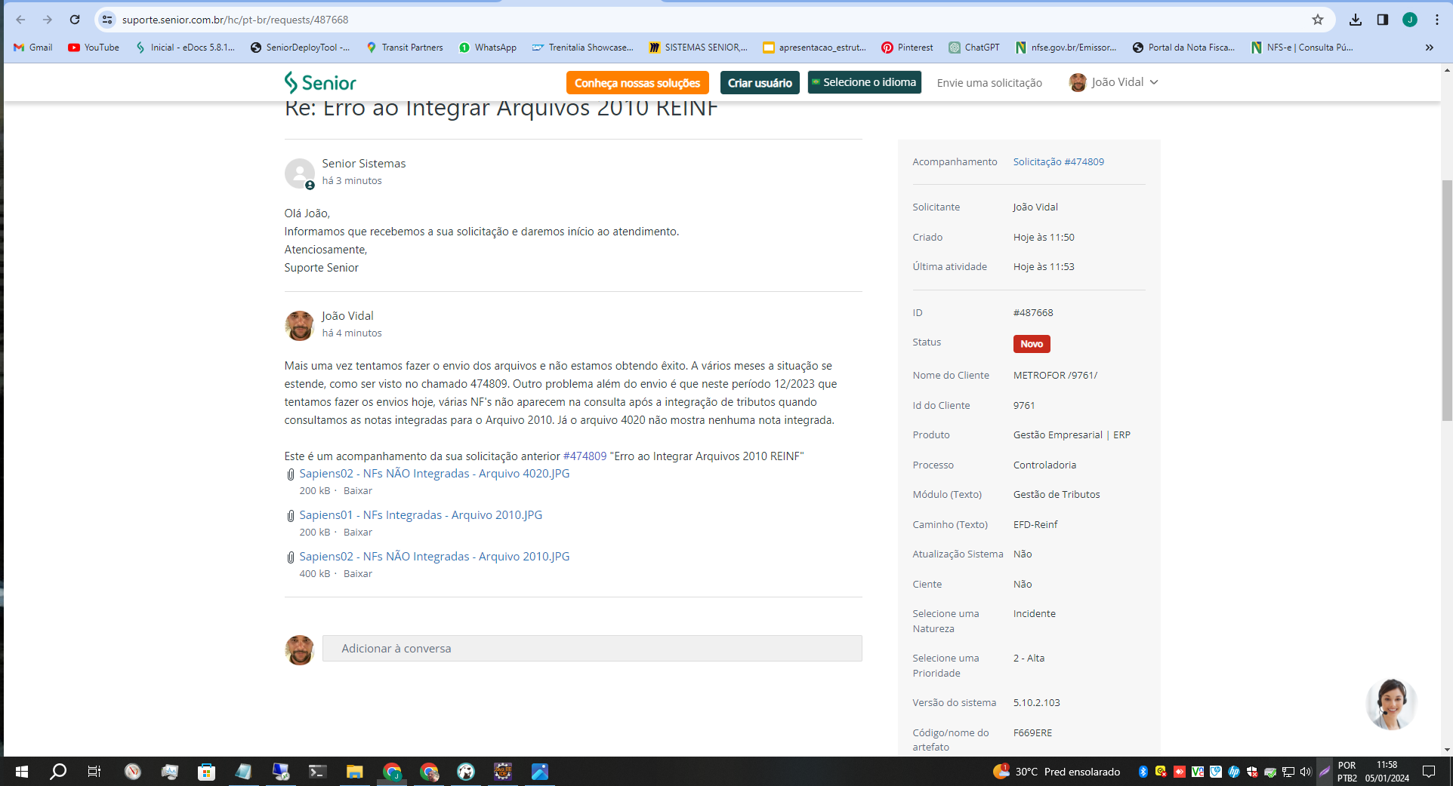Viewport: 1453px width, 786px height.
Task: Open Windows taskbar search
Action: click(x=58, y=772)
